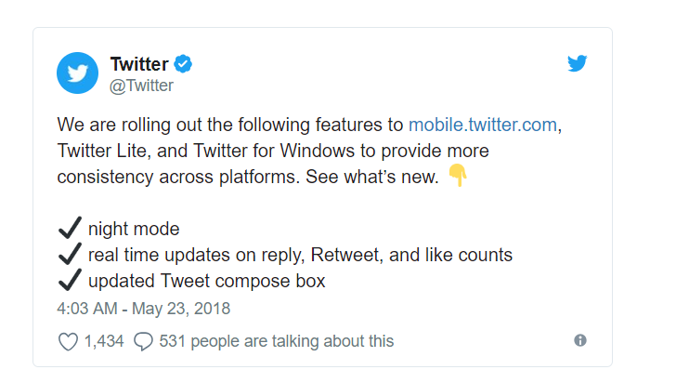The image size is (676, 383).
Task: Open the '531 people are talking about this' link
Action: pos(277,341)
